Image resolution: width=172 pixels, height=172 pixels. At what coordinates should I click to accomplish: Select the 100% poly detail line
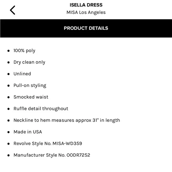[x=24, y=51]
